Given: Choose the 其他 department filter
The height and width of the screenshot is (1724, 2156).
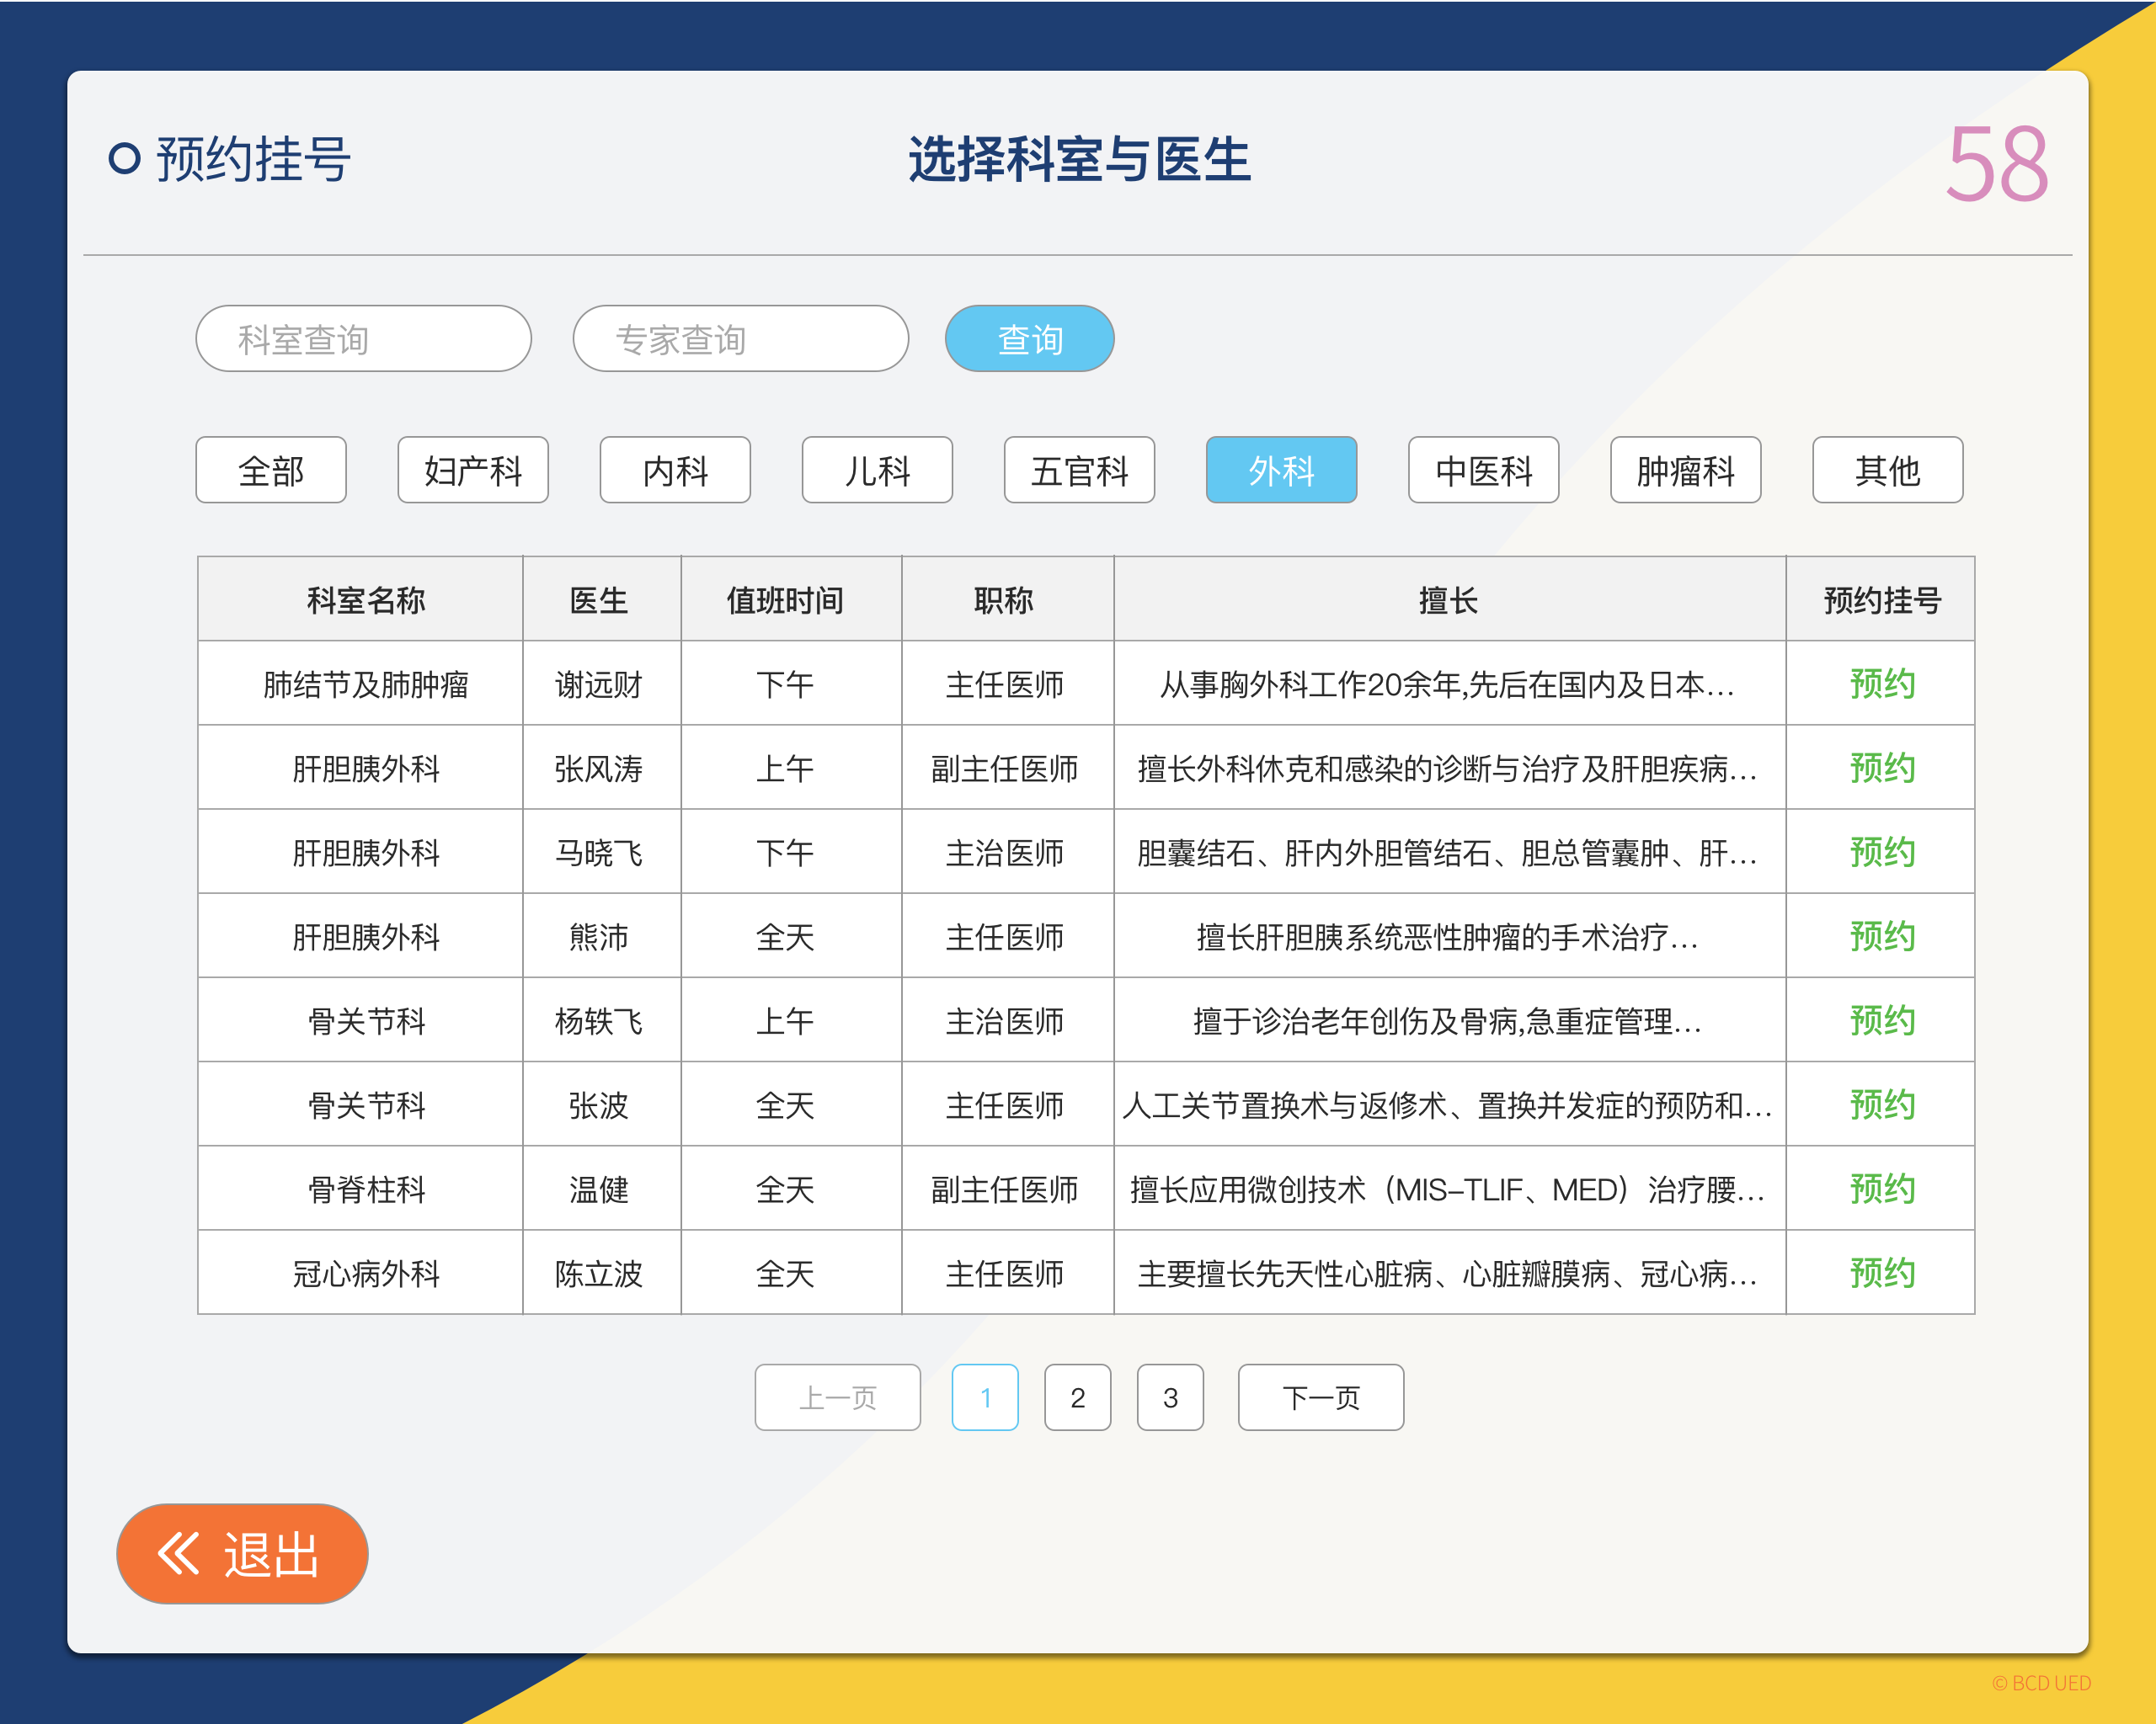Looking at the screenshot, I should [x=1887, y=470].
